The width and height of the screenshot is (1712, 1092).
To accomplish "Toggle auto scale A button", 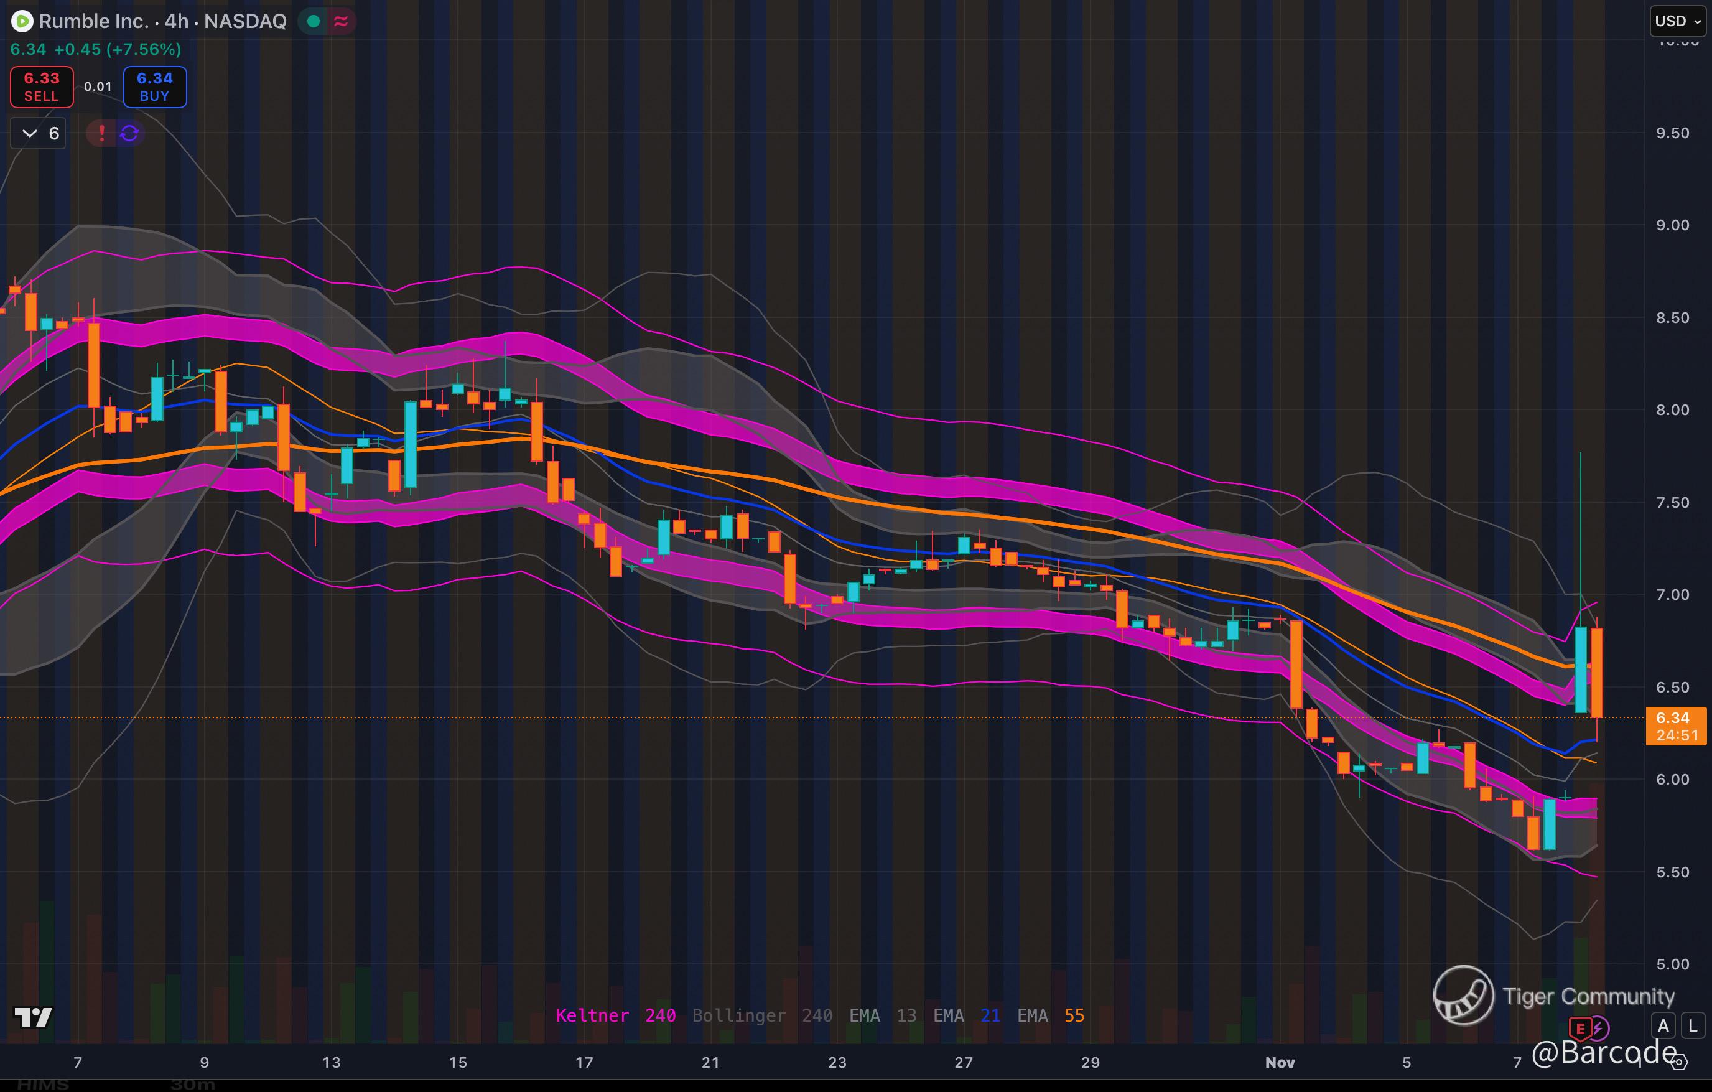I will coord(1663,1026).
